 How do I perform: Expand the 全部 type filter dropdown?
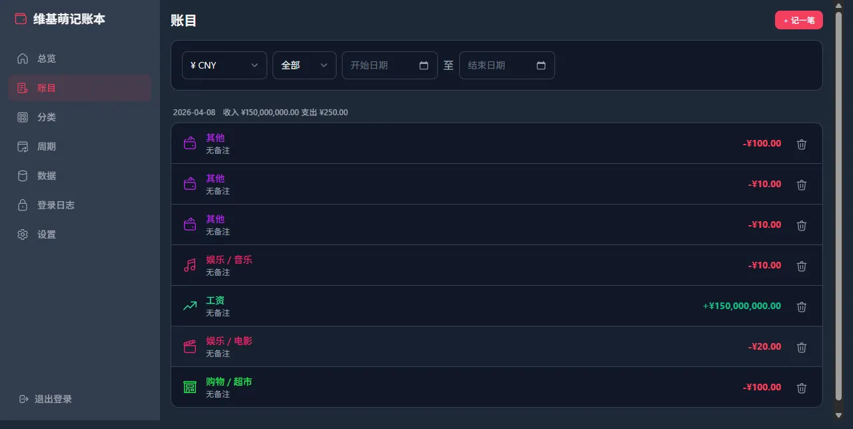coord(305,65)
